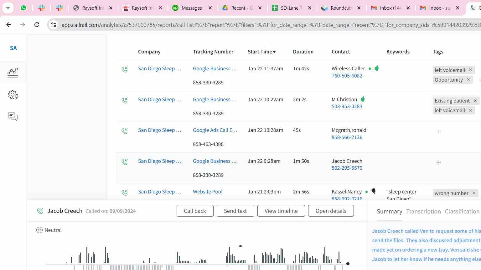Image resolution: width=481 pixels, height=270 pixels.
Task: Click thumbs-up icon next to M Christian
Action: tap(362, 99)
